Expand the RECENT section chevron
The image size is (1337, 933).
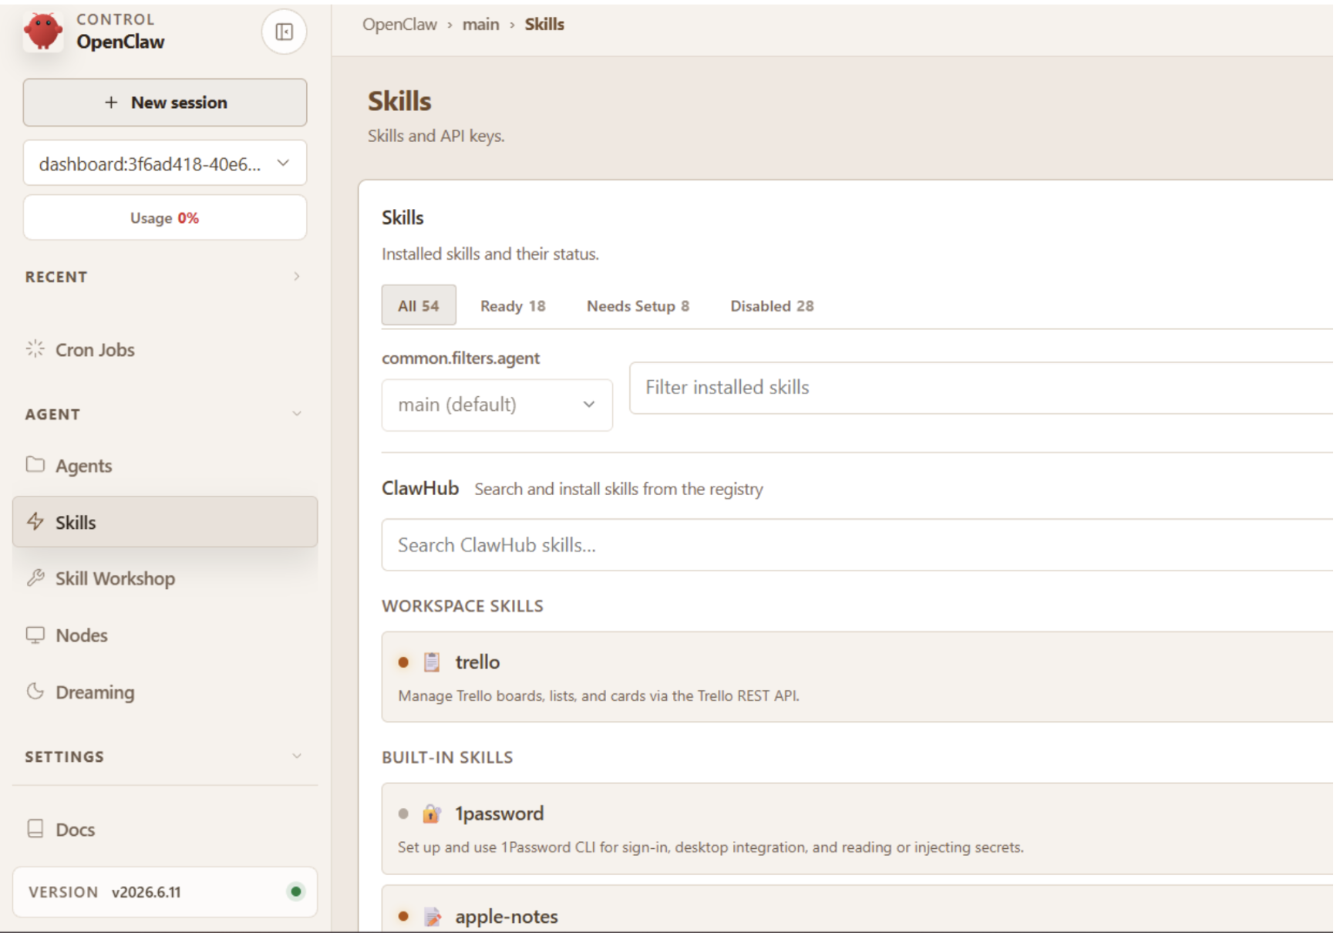click(x=297, y=277)
